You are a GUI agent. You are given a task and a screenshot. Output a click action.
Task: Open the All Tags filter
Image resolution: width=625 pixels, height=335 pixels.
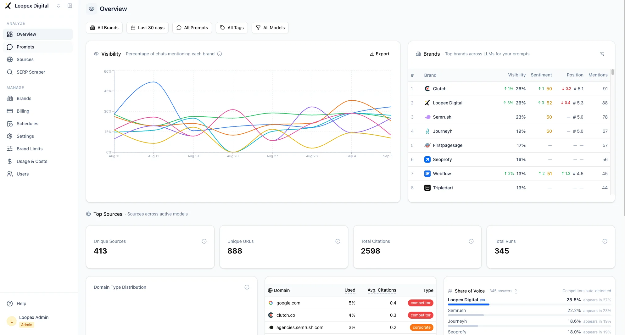click(x=232, y=28)
